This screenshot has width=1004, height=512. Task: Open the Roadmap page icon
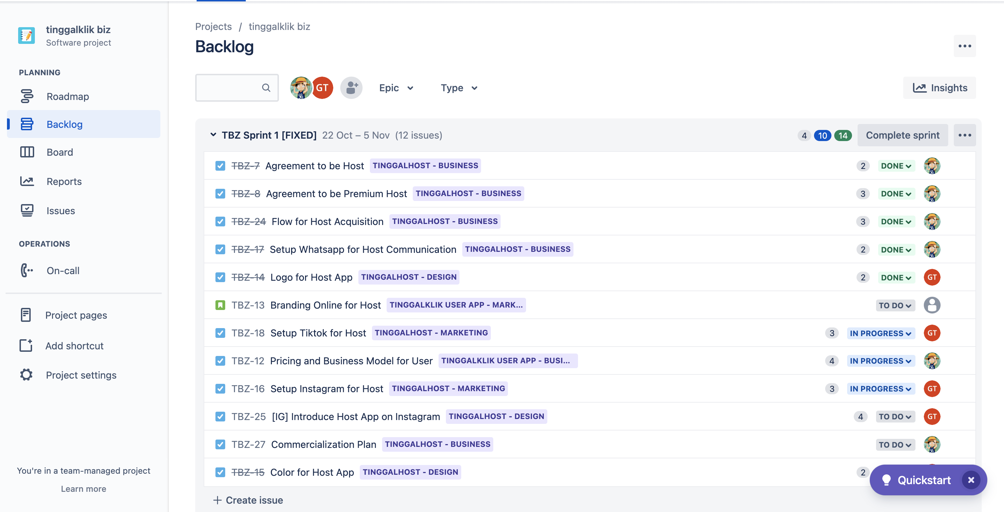pyautogui.click(x=27, y=96)
